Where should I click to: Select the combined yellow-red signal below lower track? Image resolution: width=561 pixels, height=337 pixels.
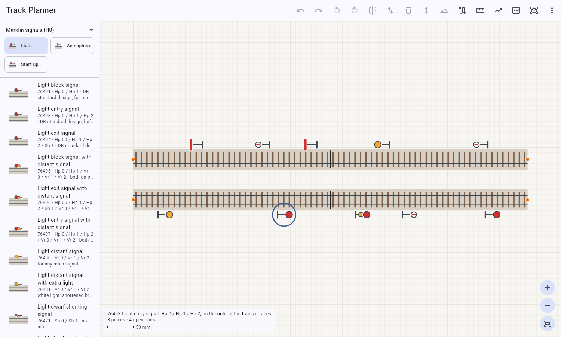pyautogui.click(x=362, y=215)
